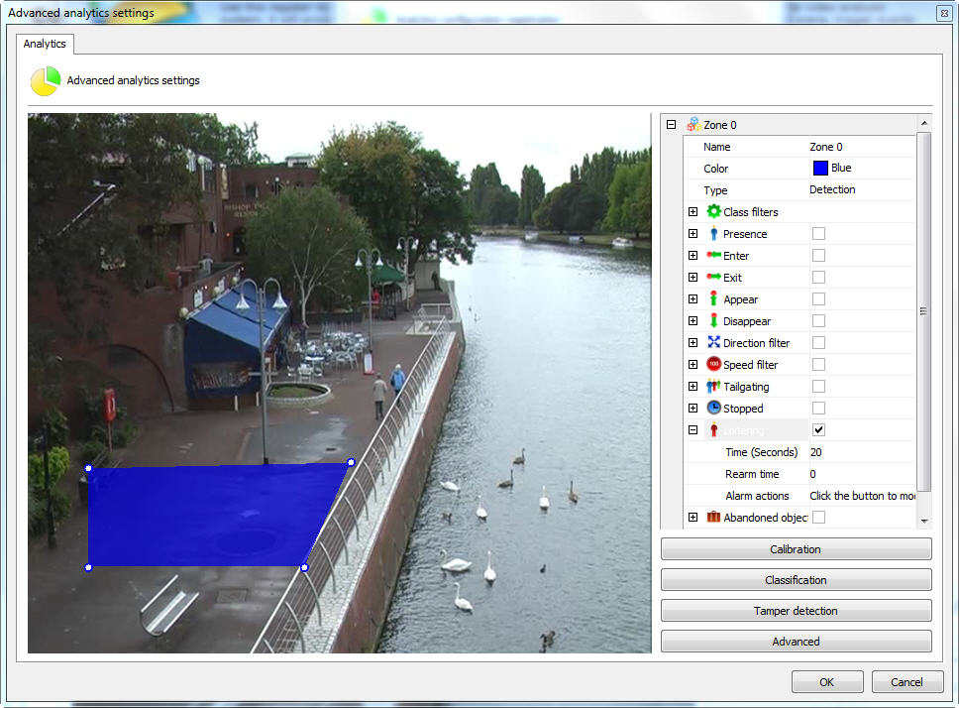
Task: Enable the Speed filter checkbox
Action: click(818, 364)
